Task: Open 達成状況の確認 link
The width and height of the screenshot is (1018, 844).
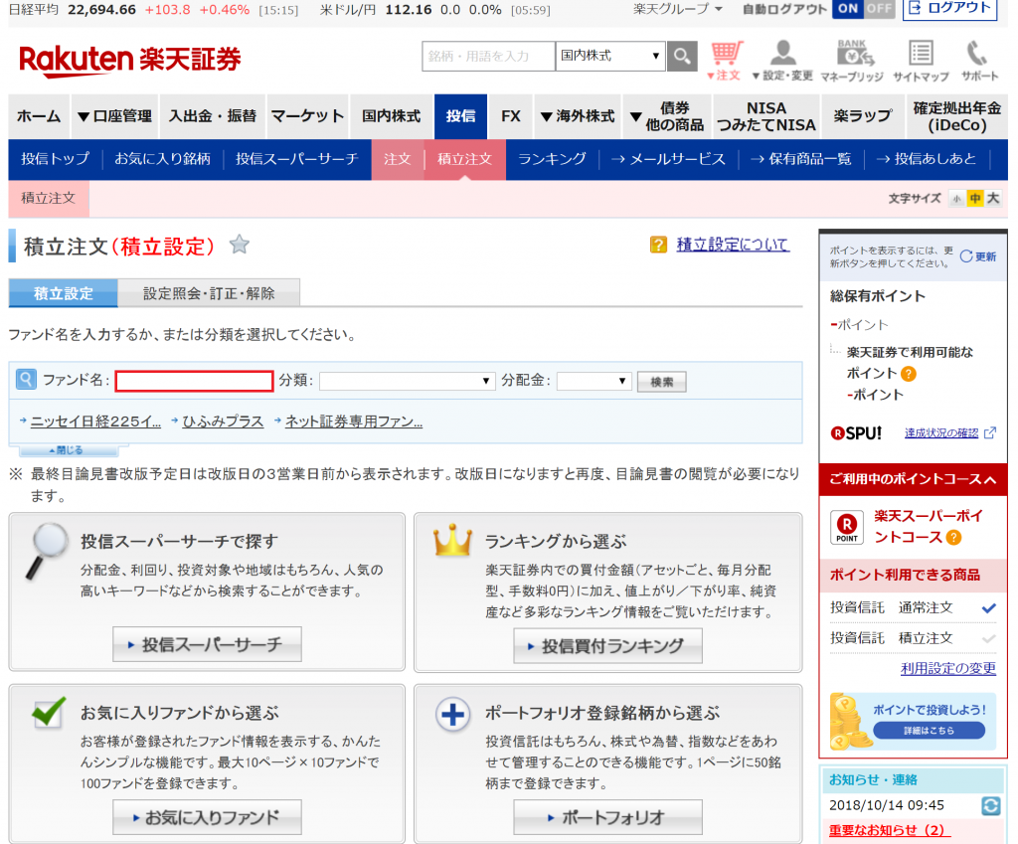Action: 941,433
